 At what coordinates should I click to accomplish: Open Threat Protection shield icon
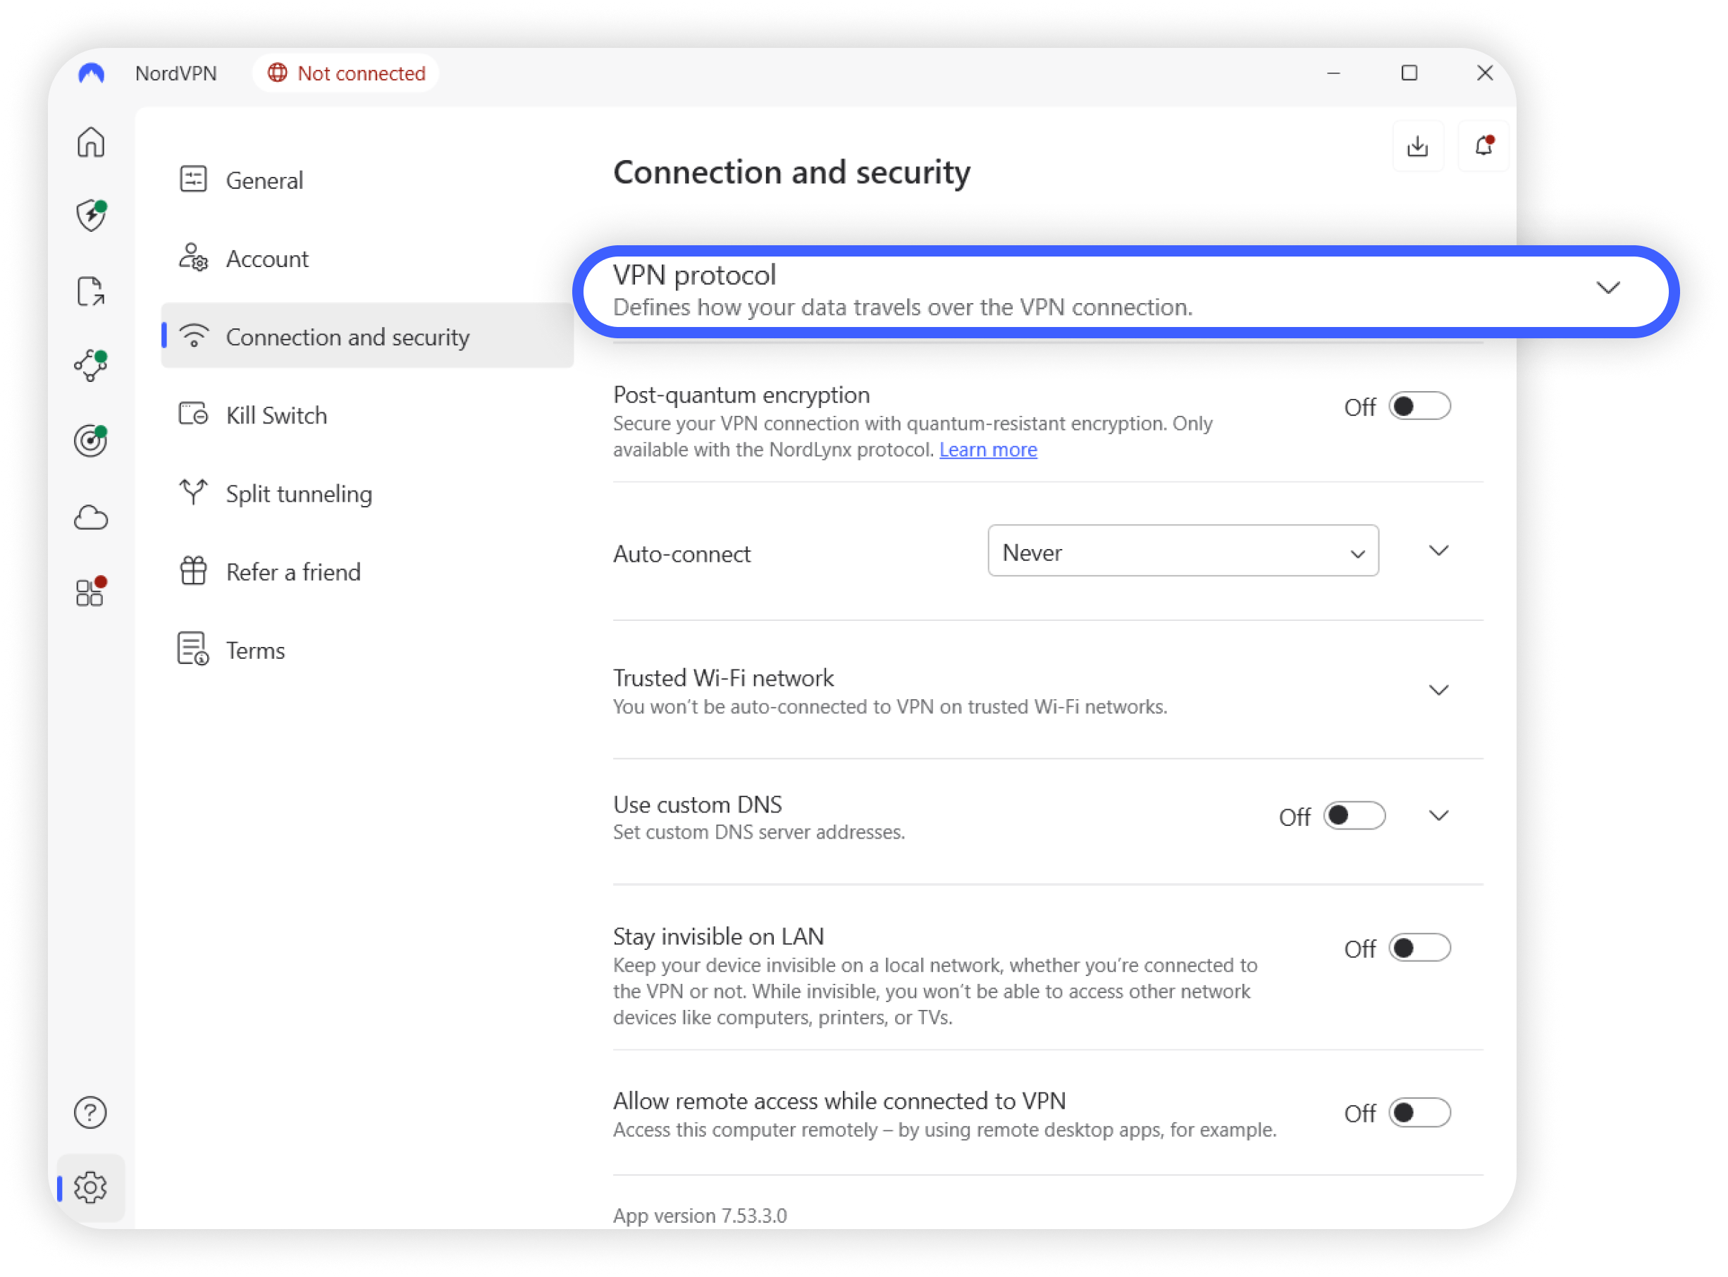pyautogui.click(x=90, y=216)
